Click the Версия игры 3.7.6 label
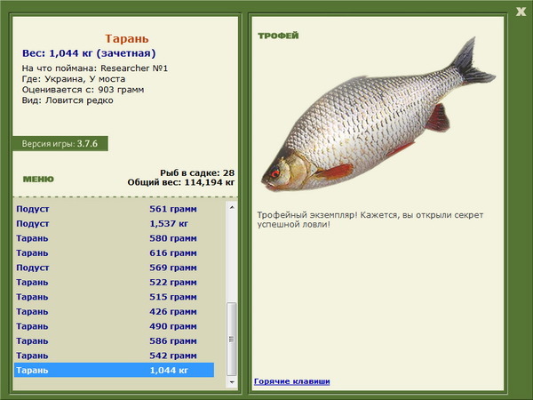Screen dimensions: 533x400 [60, 143]
